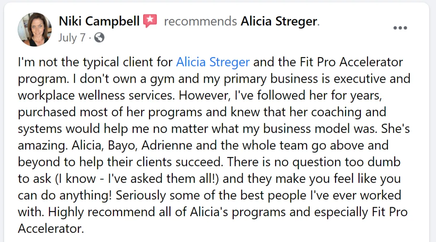Screen dimensions: 436x242
Task: Click the gray word 'recommends' in header
Action: coord(200,21)
